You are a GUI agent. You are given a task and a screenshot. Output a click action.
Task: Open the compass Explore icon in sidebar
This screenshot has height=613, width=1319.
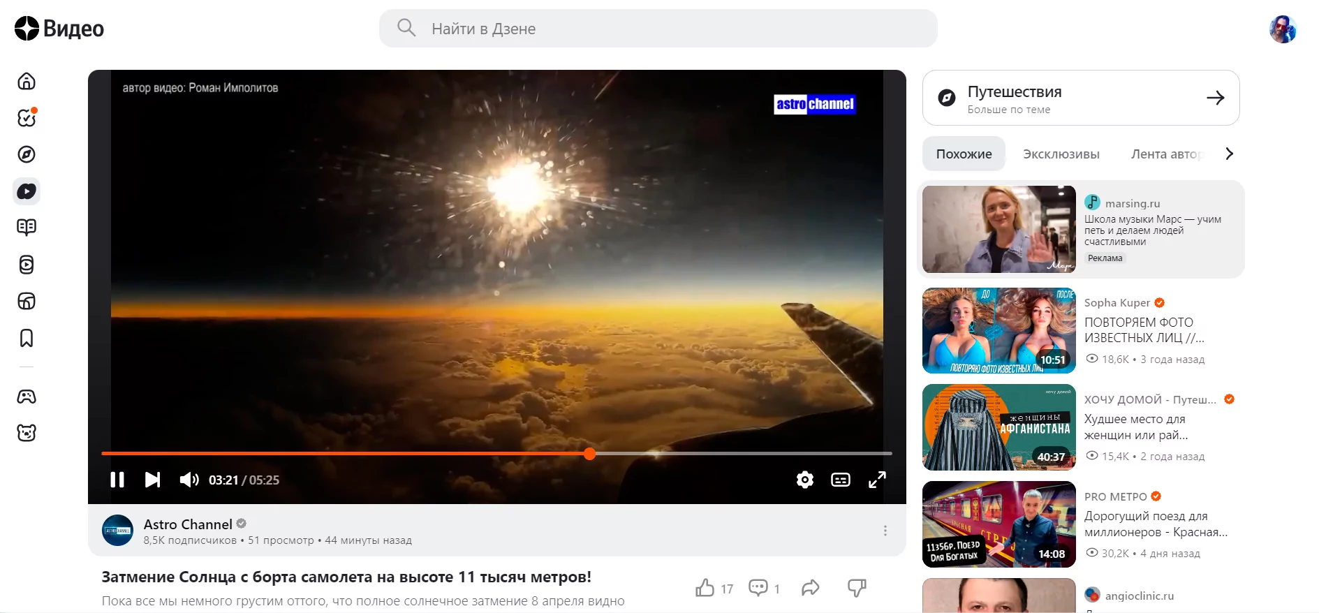(x=27, y=154)
